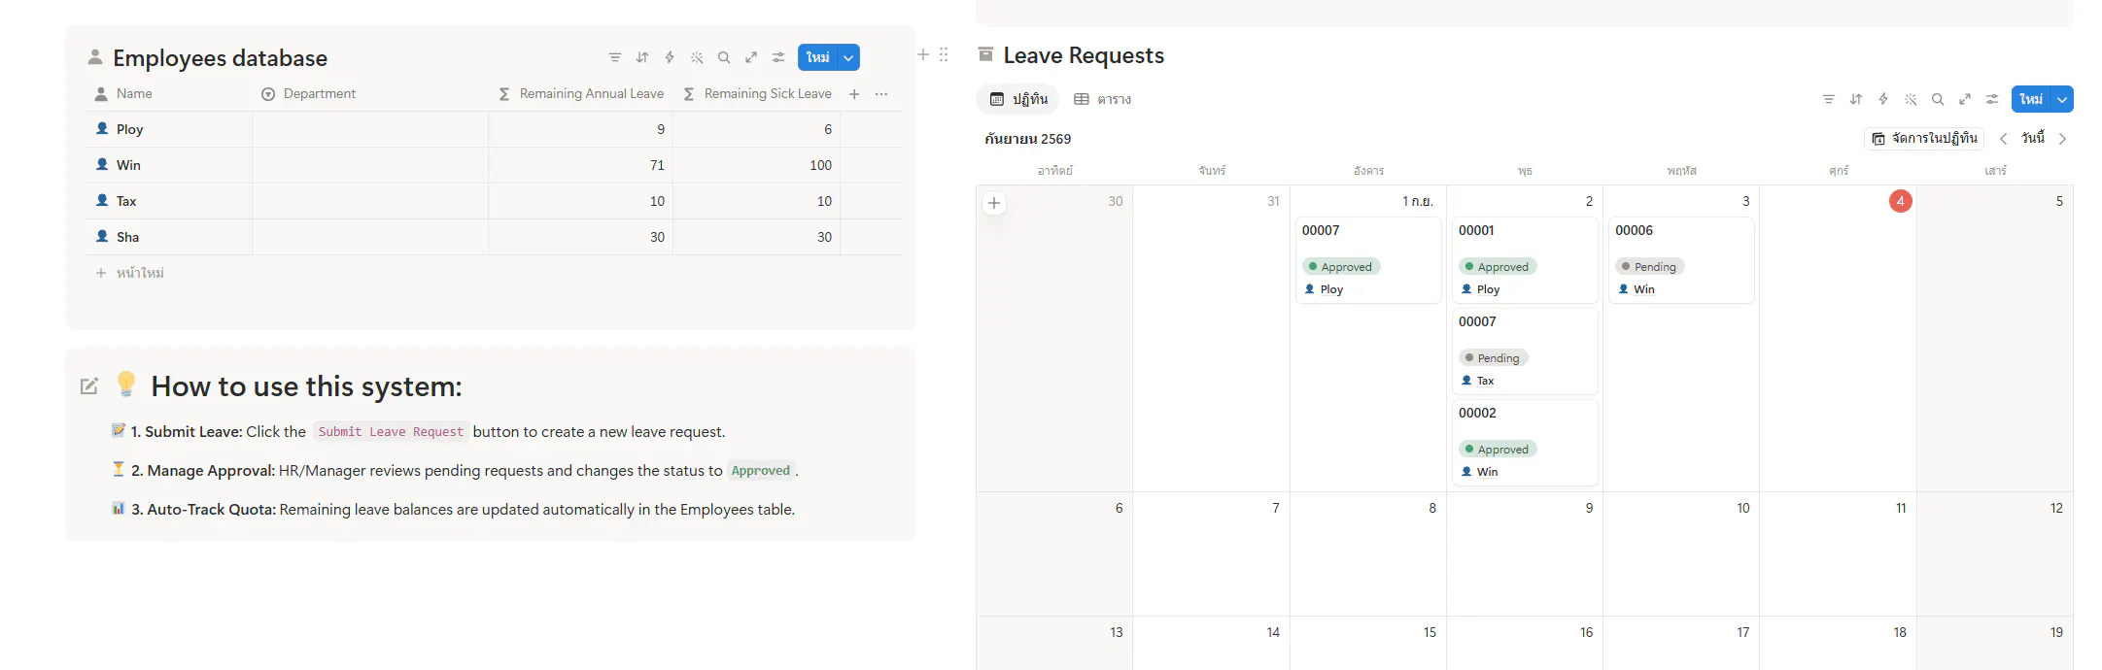Open request 00001 card for Ploy
Image resolution: width=2102 pixels, height=670 pixels.
coord(1525,260)
